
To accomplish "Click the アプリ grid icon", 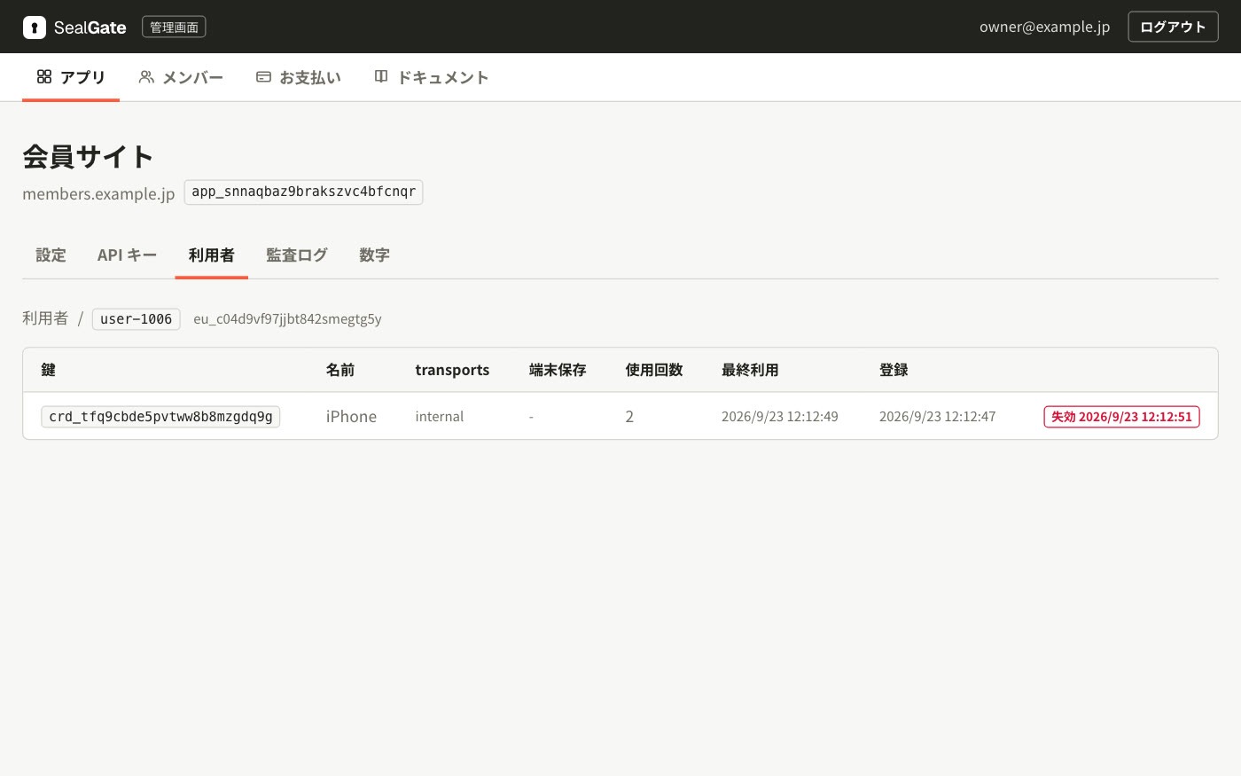I will click(44, 77).
